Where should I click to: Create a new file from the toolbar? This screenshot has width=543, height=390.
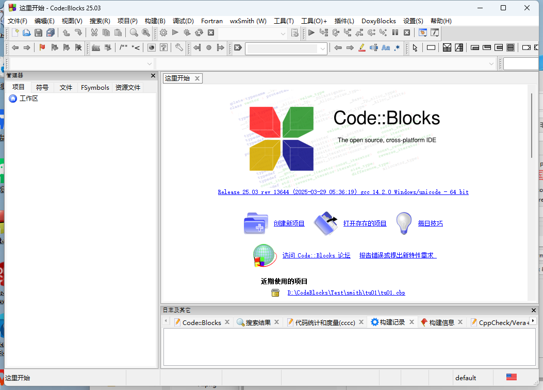pyautogui.click(x=15, y=33)
